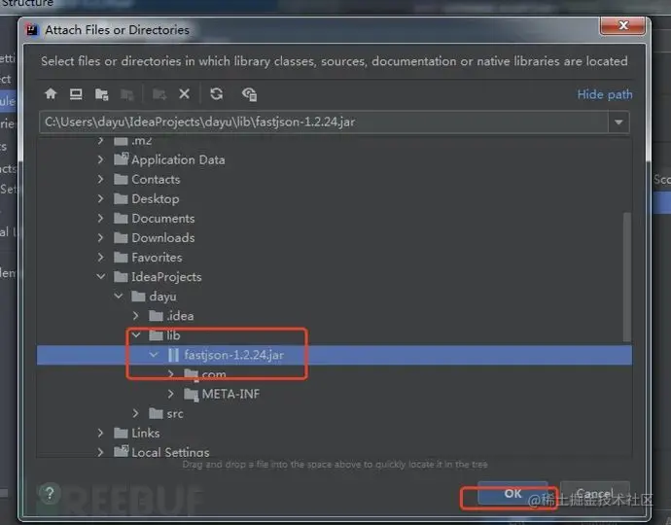Select the Downloads folder

[x=163, y=238]
